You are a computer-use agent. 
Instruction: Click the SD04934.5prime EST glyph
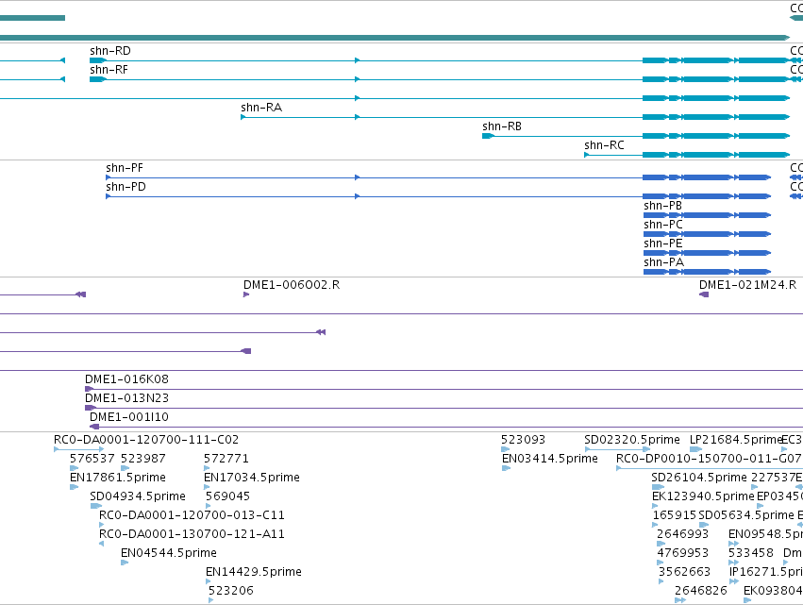95,506
